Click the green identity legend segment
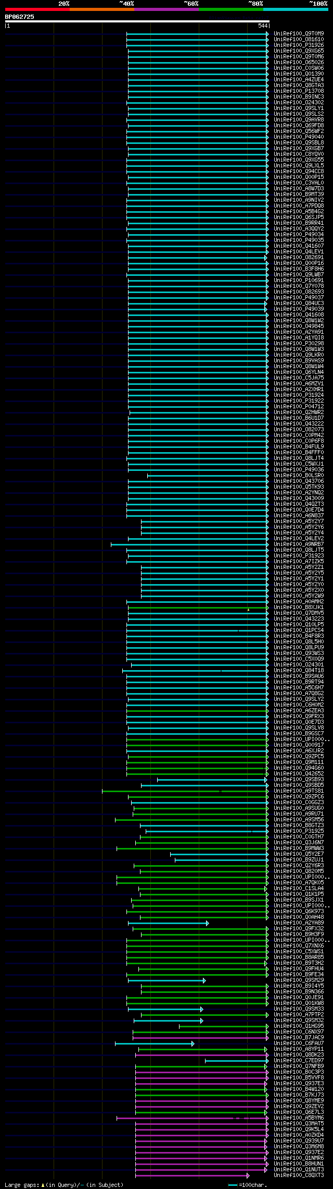 tap(231, 9)
